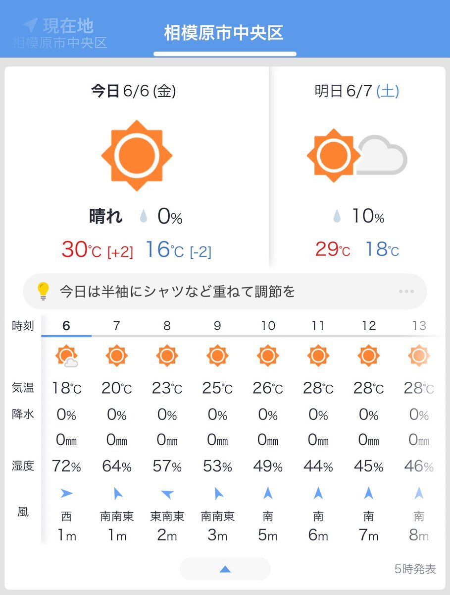Tap the west wind arrow at 6時
This screenshot has height=595, width=450.
(x=66, y=493)
